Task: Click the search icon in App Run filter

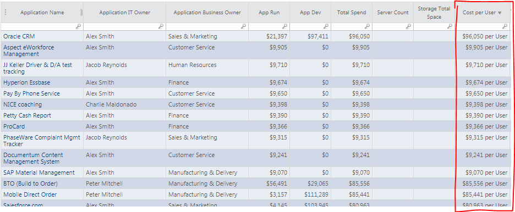Action: pyautogui.click(x=285, y=26)
